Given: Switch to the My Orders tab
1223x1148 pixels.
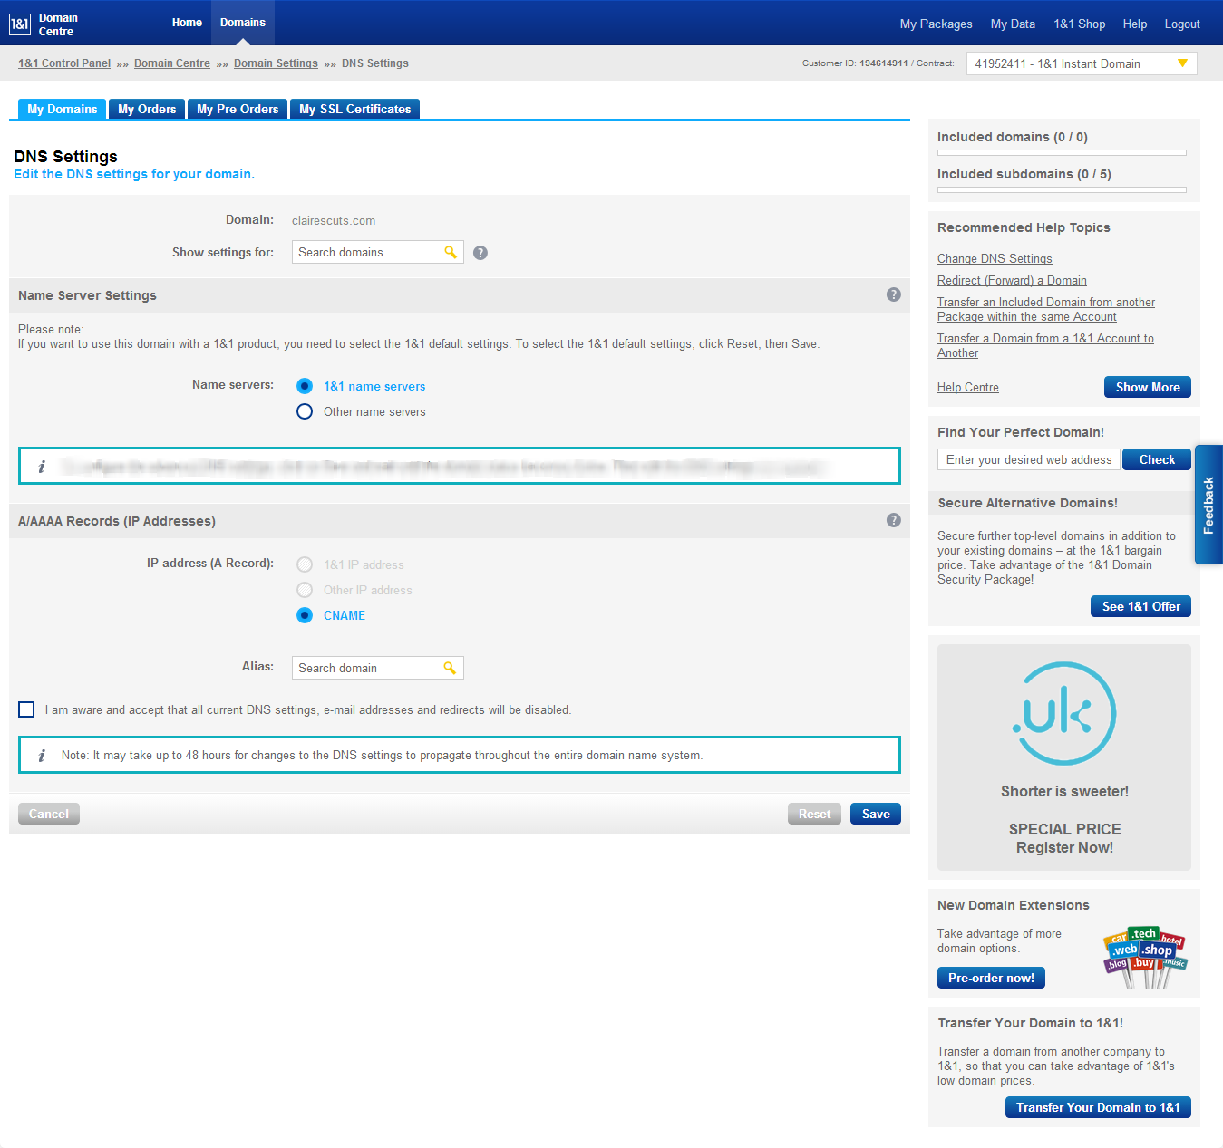Looking at the screenshot, I should click(147, 109).
